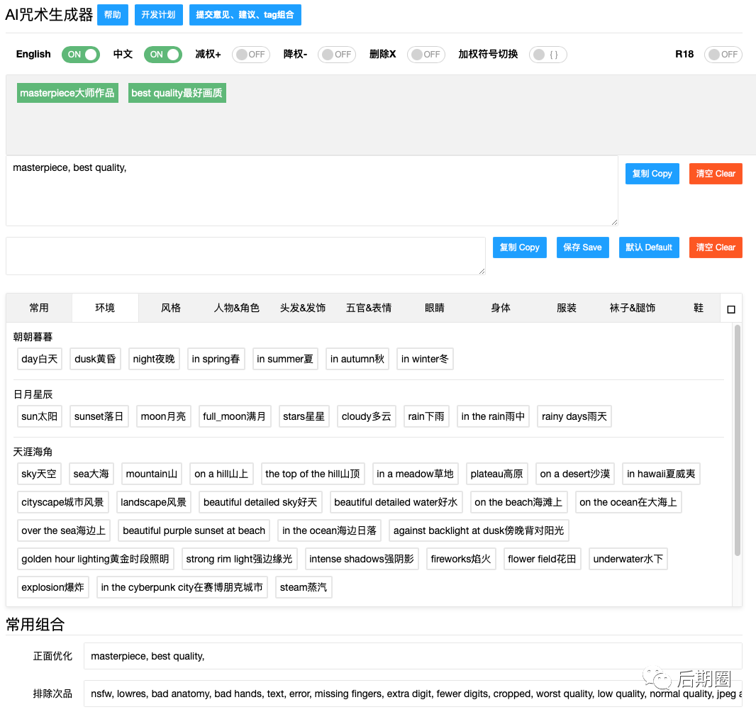Select the 排除次品 negative prompt field
This screenshot has width=756, height=712.
tap(413, 694)
